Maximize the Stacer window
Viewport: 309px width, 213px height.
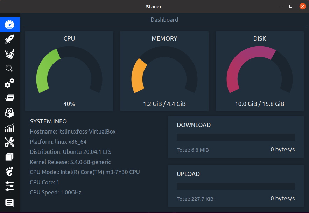291,7
